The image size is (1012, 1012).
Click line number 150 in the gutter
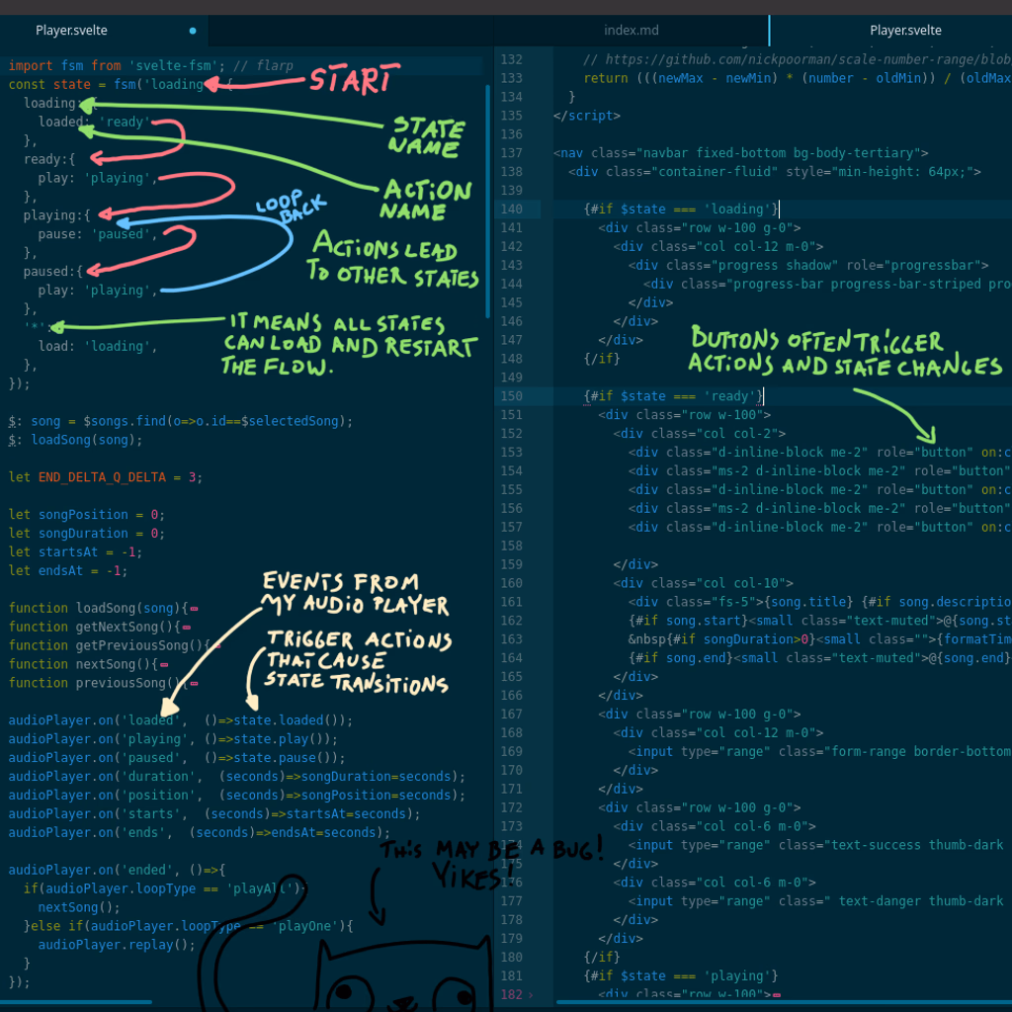(511, 397)
